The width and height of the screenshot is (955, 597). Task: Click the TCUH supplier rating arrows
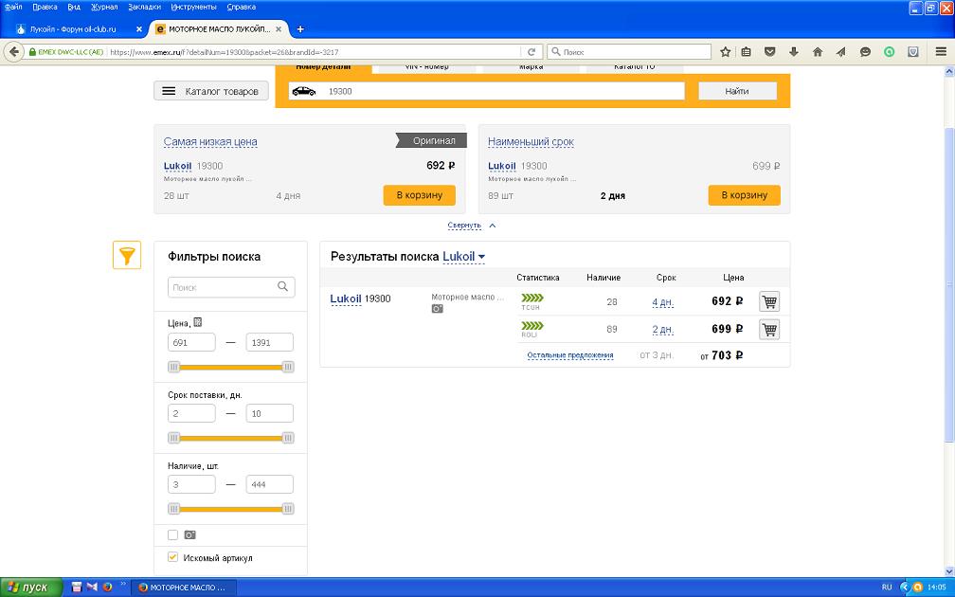532,298
